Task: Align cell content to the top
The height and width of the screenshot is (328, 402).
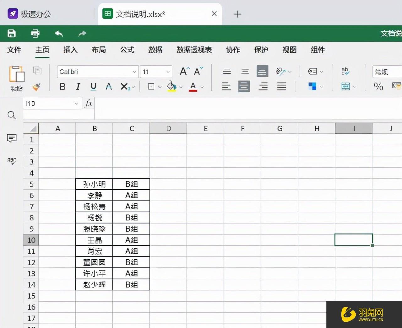Action: (227, 72)
